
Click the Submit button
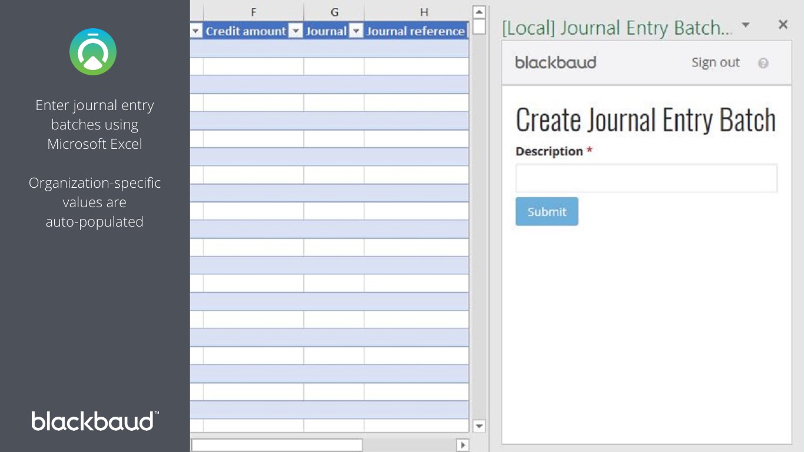[x=547, y=211]
